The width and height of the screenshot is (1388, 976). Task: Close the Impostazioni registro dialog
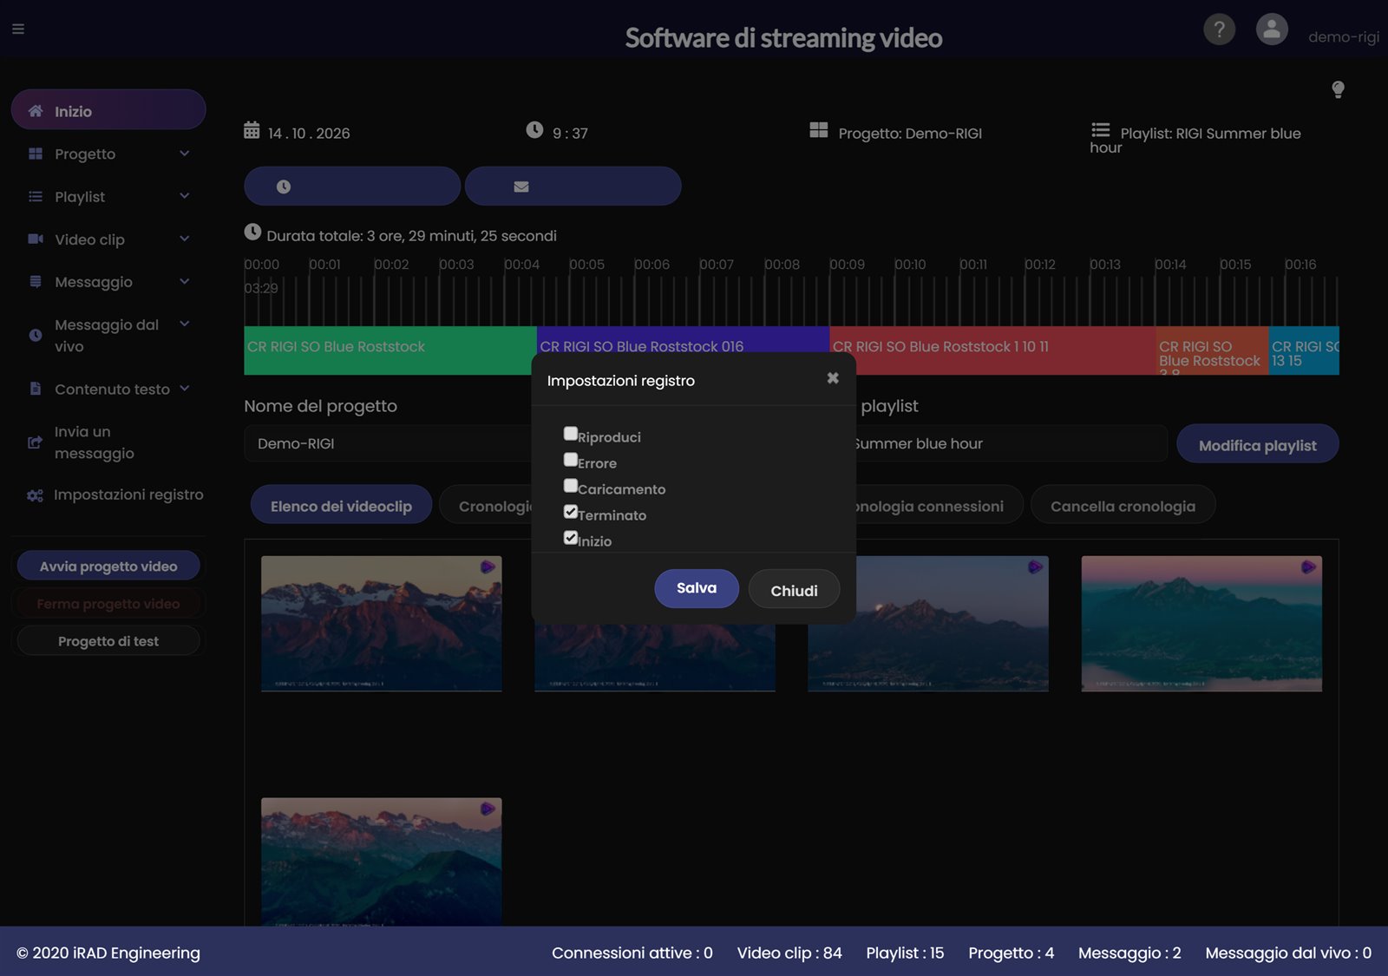(x=833, y=378)
